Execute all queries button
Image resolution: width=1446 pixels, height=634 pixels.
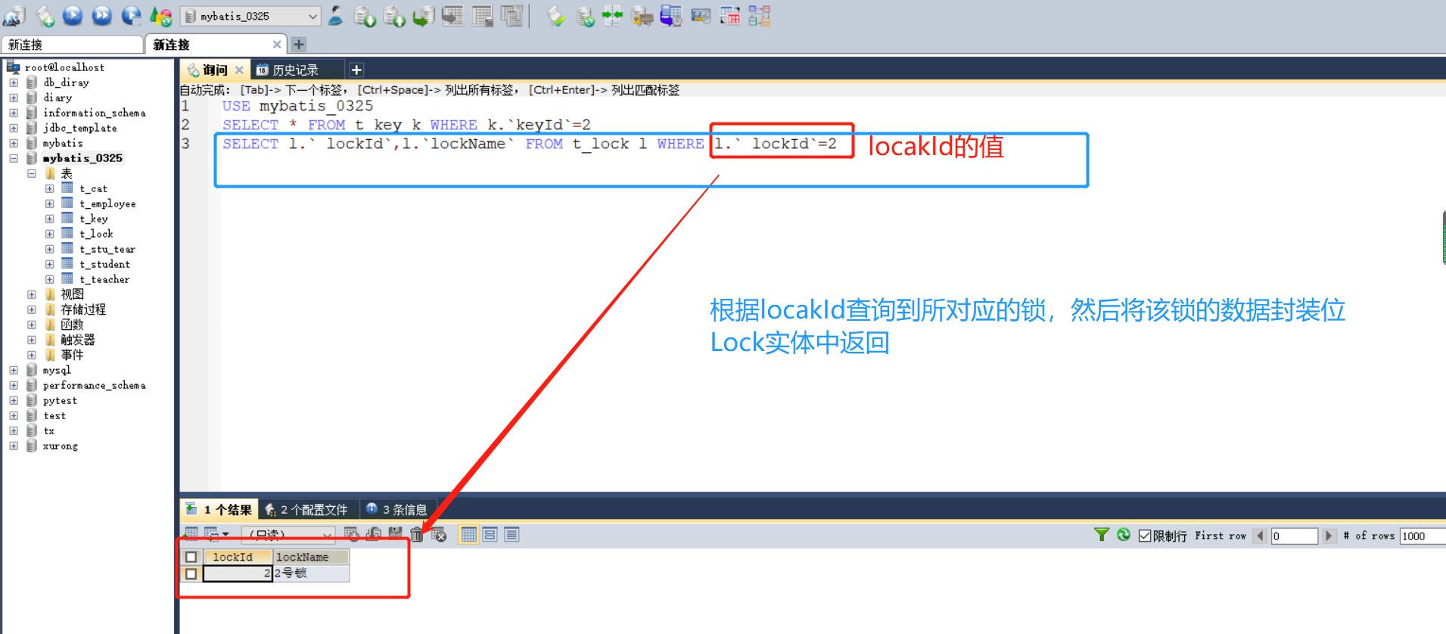coord(101,15)
